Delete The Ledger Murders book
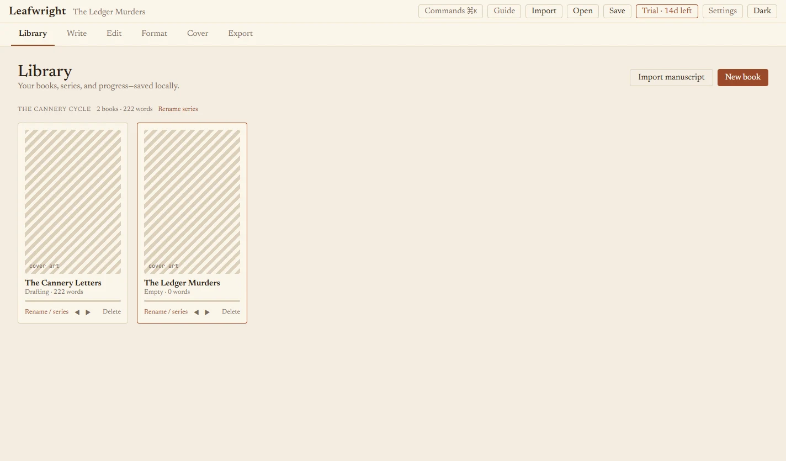Viewport: 786px width, 461px height. [x=231, y=312]
